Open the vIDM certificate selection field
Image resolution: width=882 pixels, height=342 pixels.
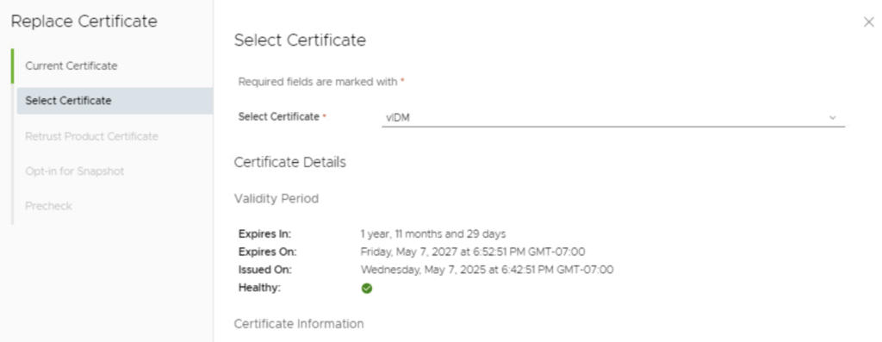(613, 117)
